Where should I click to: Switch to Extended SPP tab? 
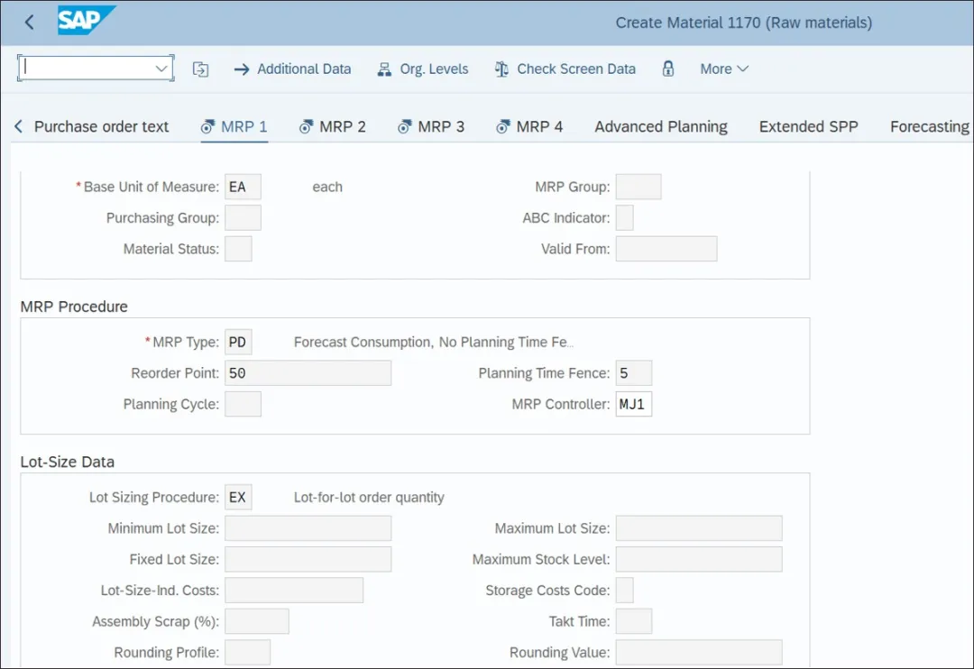808,127
